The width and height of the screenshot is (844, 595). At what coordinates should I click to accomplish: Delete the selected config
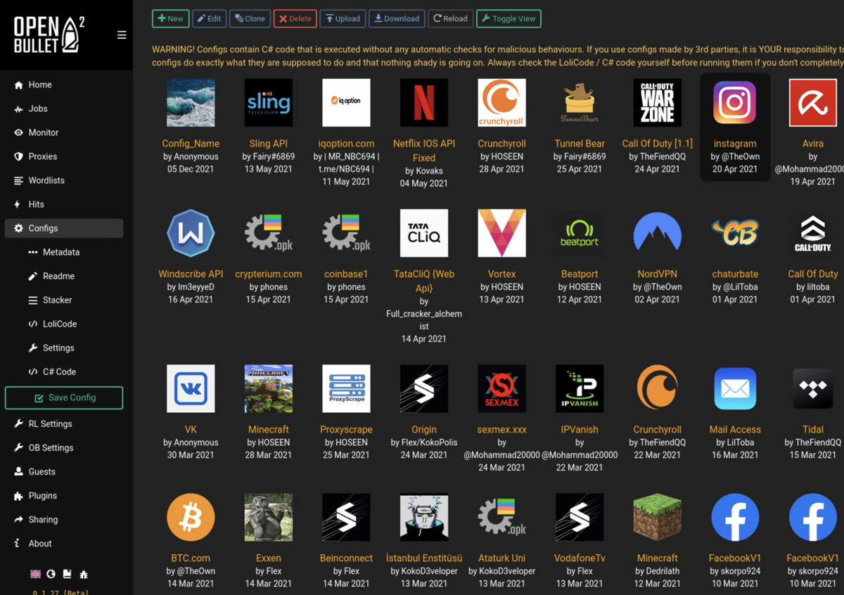(295, 18)
